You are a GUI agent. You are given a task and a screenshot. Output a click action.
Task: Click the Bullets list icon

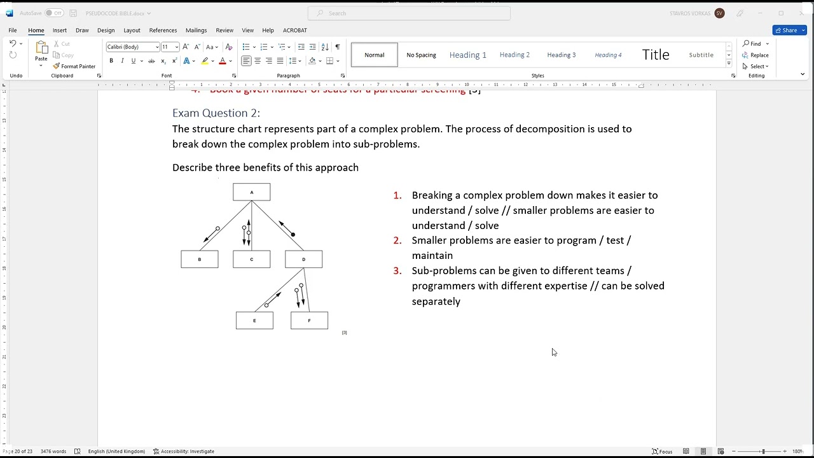coord(246,47)
